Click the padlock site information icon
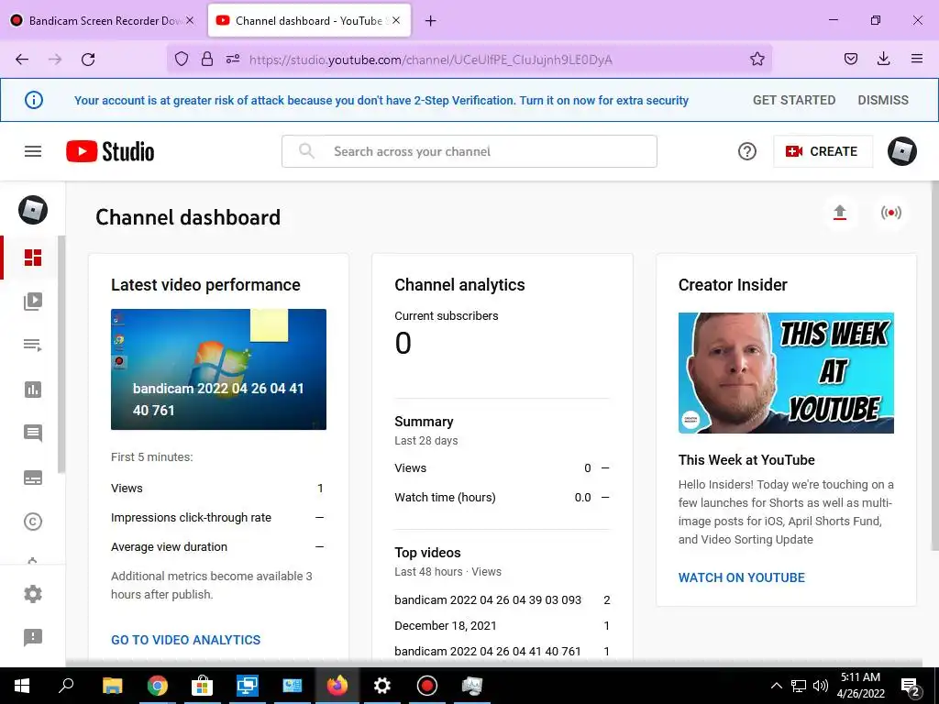Viewport: 939px width, 704px height. coord(207,59)
